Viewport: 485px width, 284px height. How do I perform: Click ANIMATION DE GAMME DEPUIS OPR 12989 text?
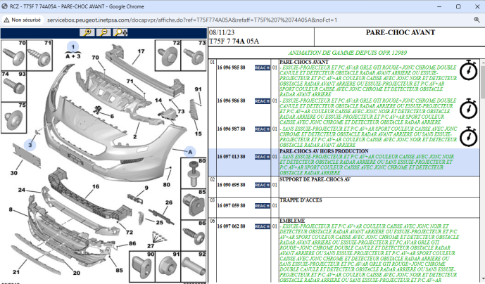[347, 53]
